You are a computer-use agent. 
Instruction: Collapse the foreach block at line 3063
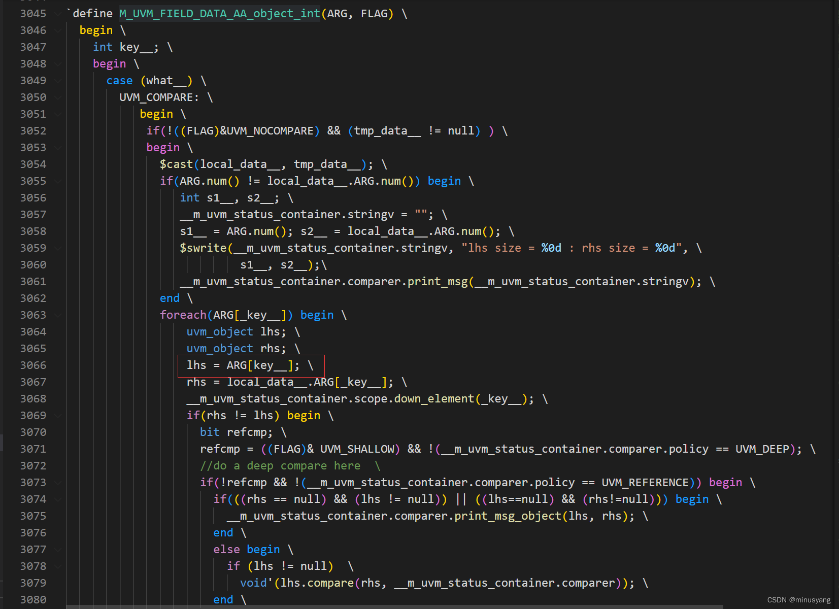[x=57, y=315]
